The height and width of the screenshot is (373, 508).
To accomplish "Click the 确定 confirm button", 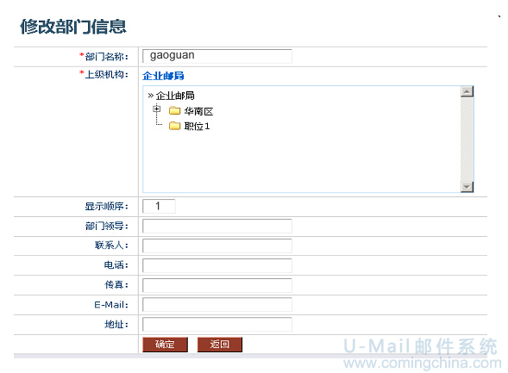I will [165, 345].
